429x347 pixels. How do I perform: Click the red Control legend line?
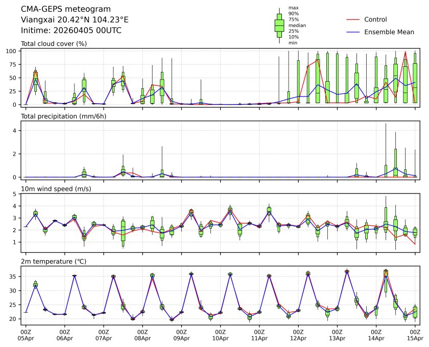354,19
